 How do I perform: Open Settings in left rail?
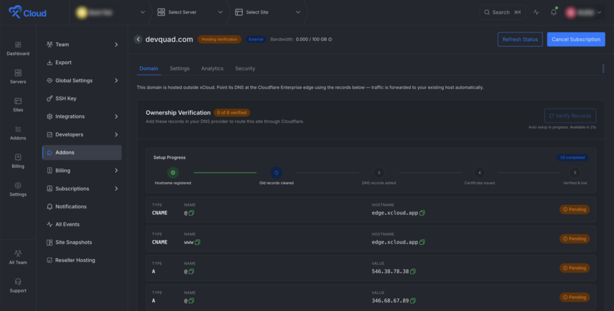click(x=18, y=190)
